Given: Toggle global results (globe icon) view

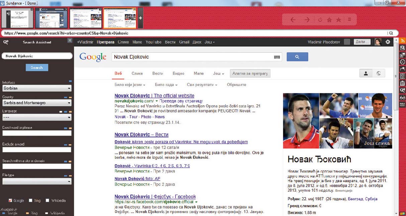Looking at the screenshot, I should (x=379, y=73).
